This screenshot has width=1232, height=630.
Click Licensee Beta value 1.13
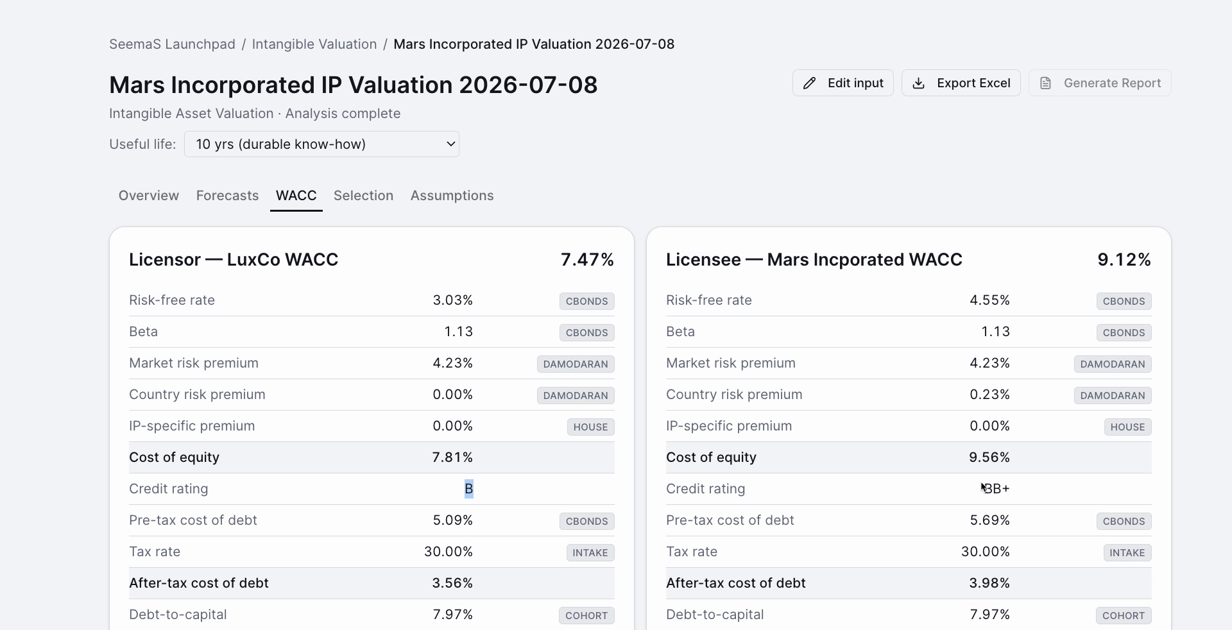pyautogui.click(x=996, y=332)
